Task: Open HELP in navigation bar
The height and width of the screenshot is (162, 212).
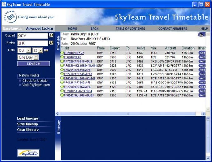Action: [204, 29]
